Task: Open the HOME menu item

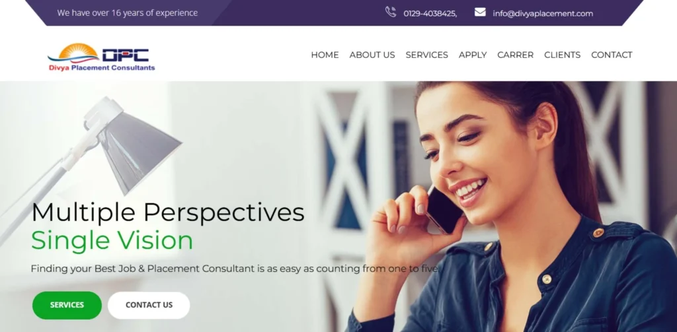Action: tap(325, 55)
